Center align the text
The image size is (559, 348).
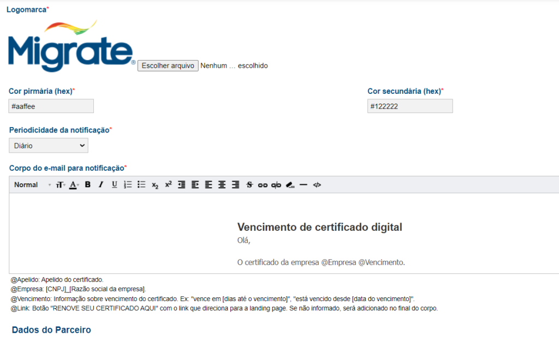point(222,184)
